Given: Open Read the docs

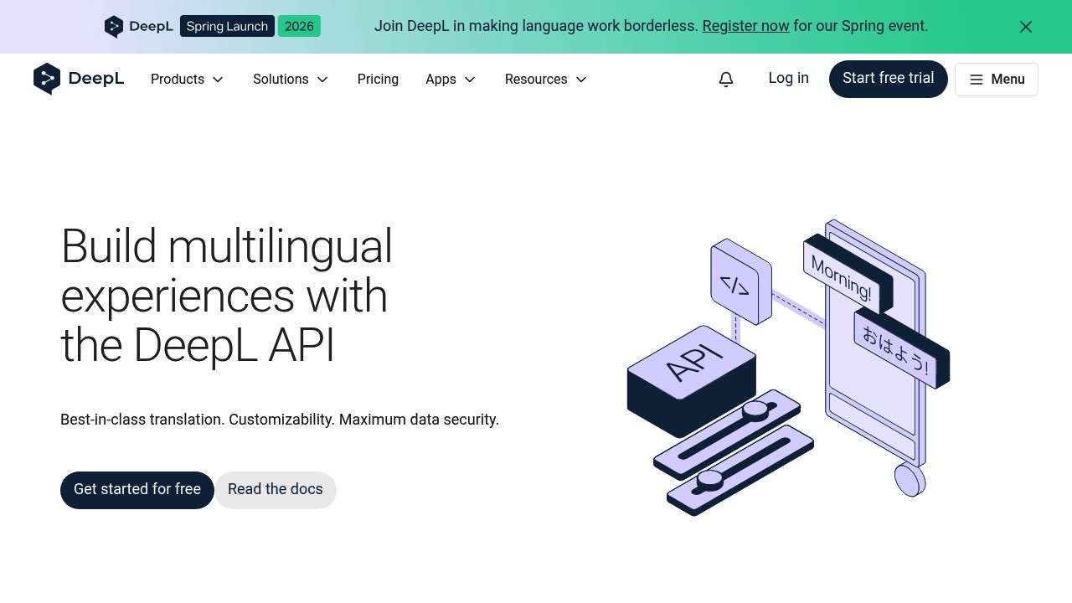Looking at the screenshot, I should point(276,489).
